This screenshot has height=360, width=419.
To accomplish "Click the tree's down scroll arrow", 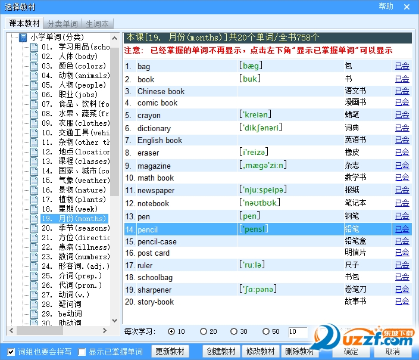I will pyautogui.click(x=115, y=321).
